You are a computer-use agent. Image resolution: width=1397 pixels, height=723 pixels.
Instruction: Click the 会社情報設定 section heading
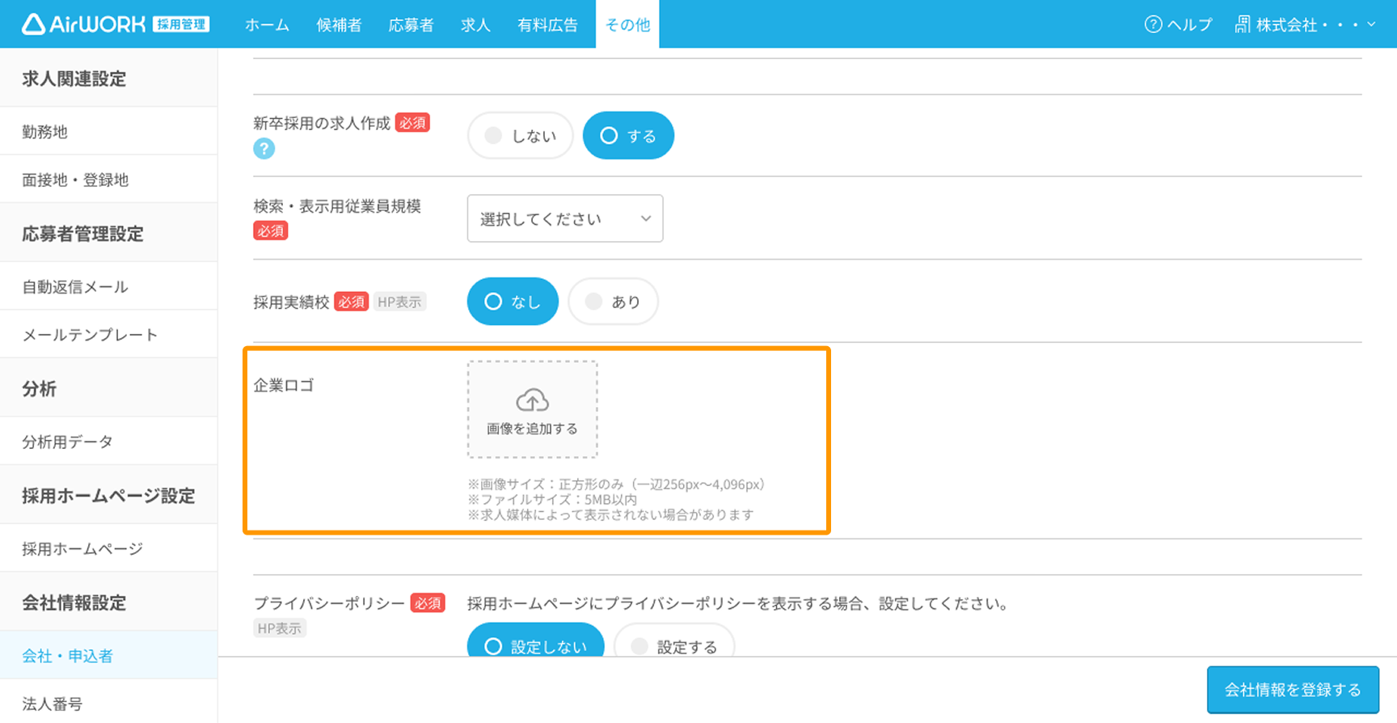74,602
